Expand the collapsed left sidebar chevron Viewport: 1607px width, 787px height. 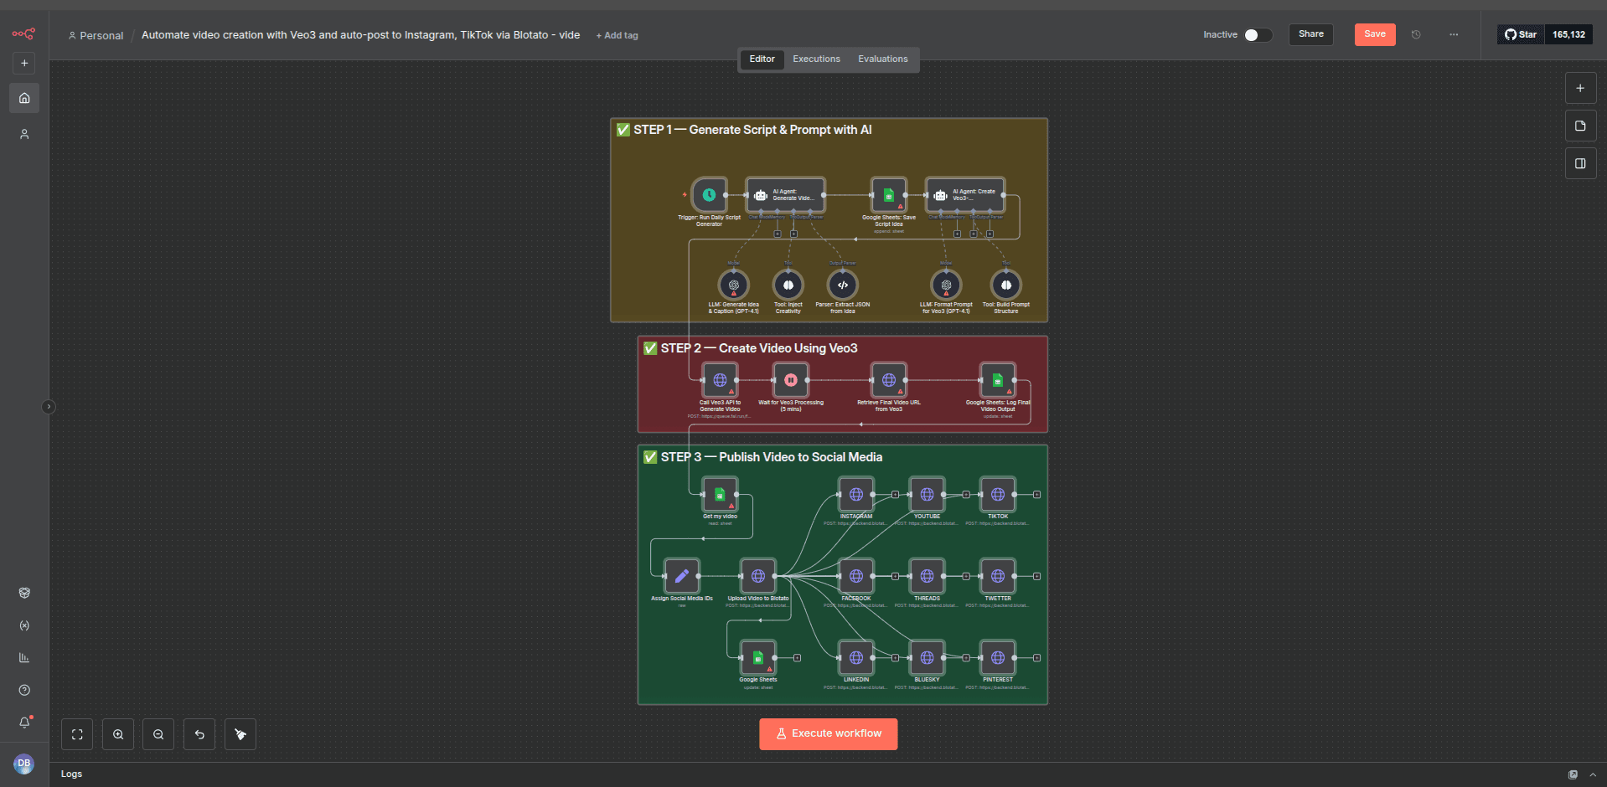point(49,407)
